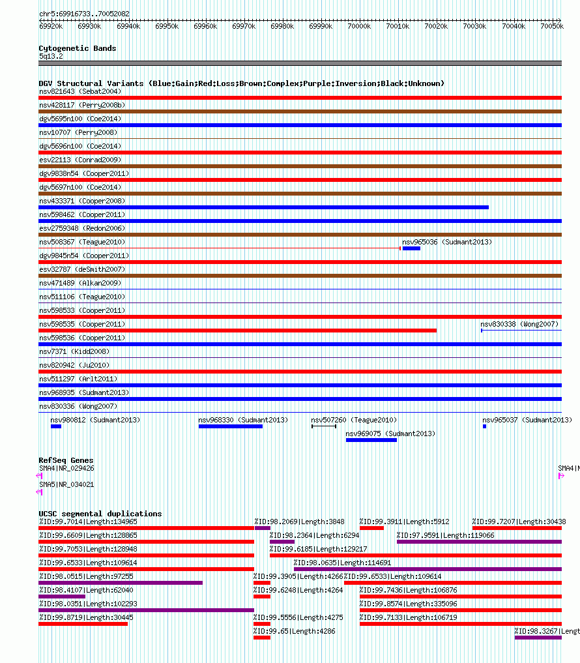Select variant nsv598535 (Cooper2011) label
Viewport: 580px width, 663px height.
pos(82,324)
